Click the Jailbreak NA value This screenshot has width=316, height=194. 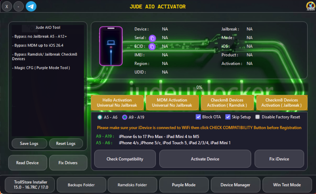[249, 29]
